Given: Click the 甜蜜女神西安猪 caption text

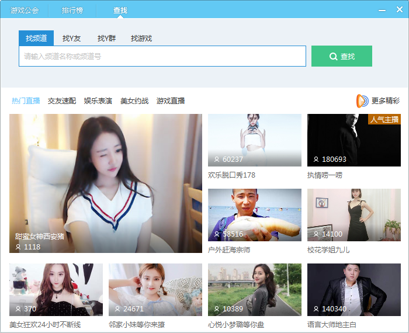Looking at the screenshot, I should pyautogui.click(x=40, y=236).
